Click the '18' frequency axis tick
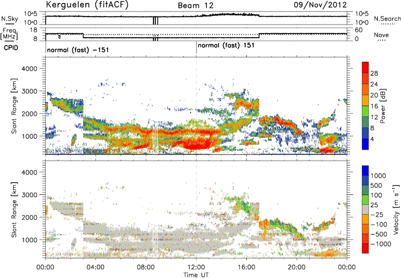This screenshot has width=401, height=278. click(x=33, y=30)
